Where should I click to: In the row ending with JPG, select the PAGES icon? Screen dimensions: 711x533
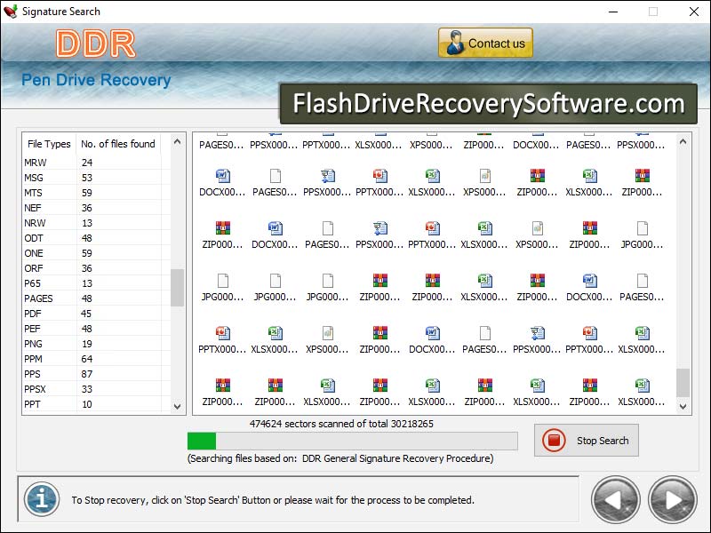point(327,228)
